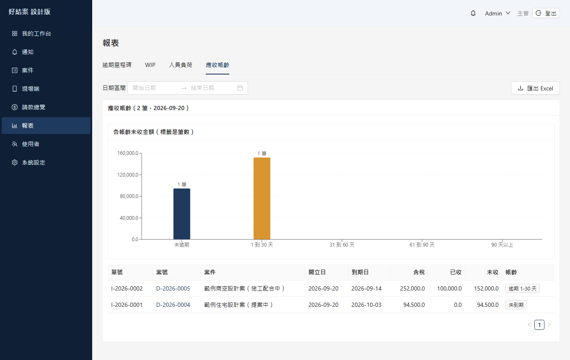Click the 現場端 mobile phone icon
The height and width of the screenshot is (360, 570).
click(15, 89)
